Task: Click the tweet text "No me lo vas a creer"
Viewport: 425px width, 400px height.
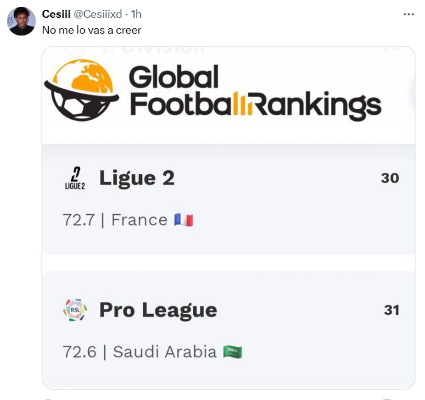Action: (92, 30)
